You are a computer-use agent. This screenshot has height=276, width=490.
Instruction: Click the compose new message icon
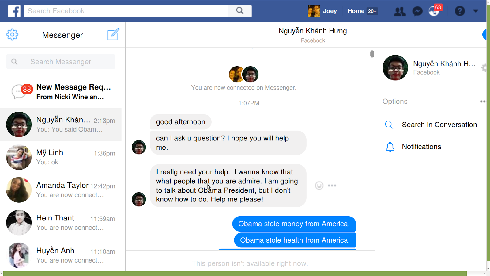(x=113, y=34)
